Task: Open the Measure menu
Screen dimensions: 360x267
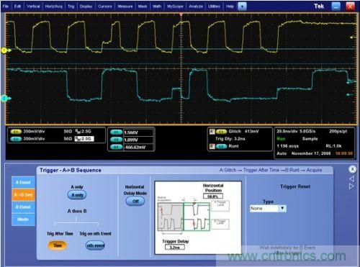Action: (125, 6)
